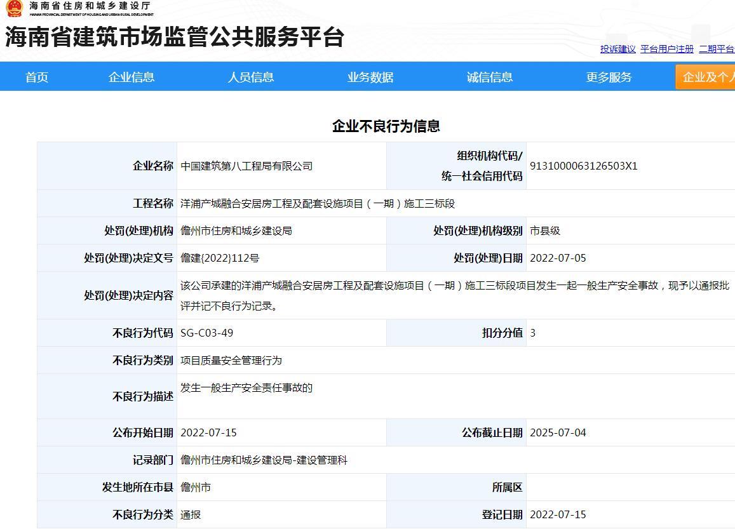This screenshot has width=735, height=529.
Task: Click the 处罚(处理)机构级别 label
Action: coord(478,231)
